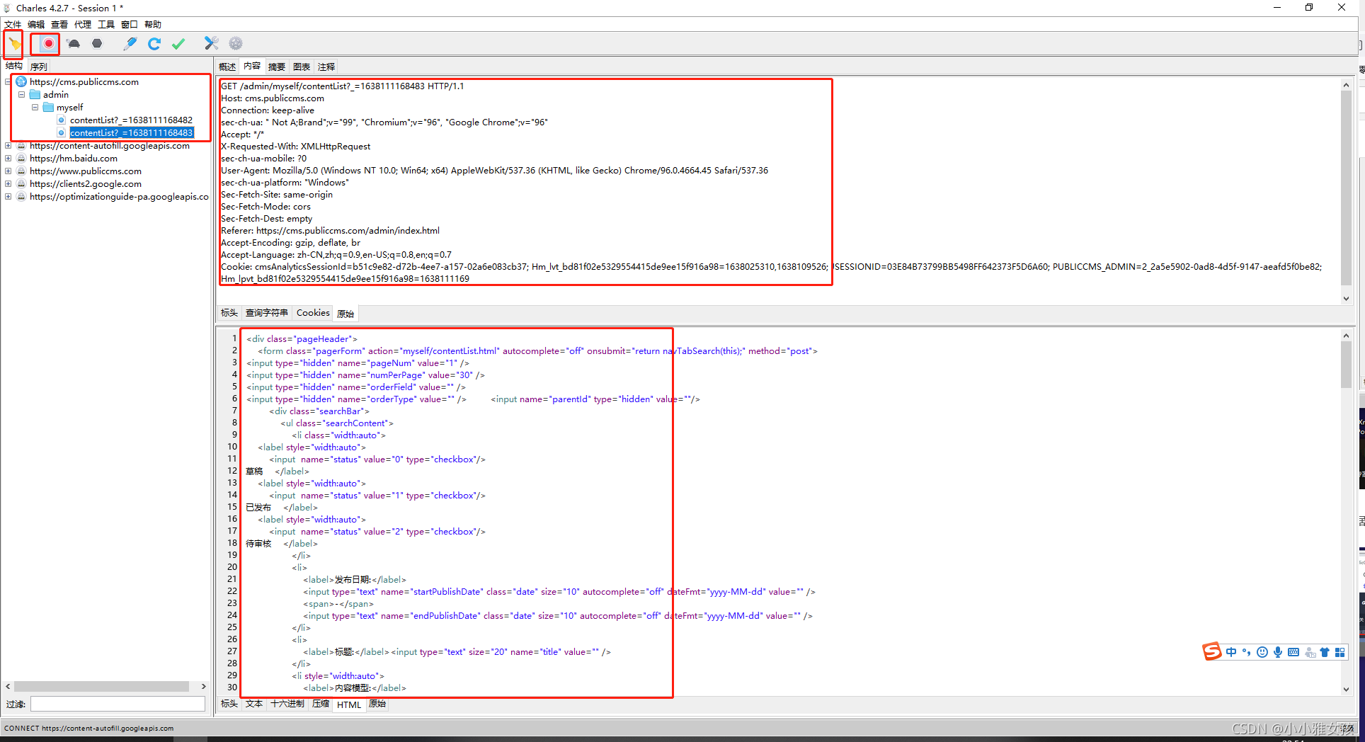Screen dimensions: 1365x742
Task: Select request 查询字符串 tab
Action: pyautogui.click(x=267, y=313)
